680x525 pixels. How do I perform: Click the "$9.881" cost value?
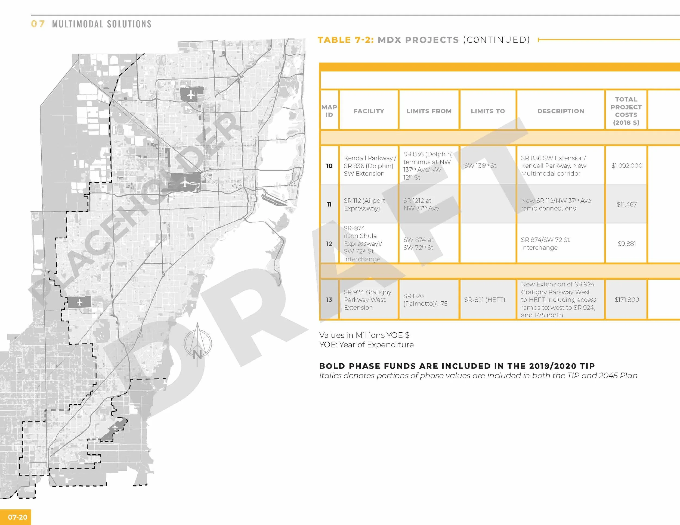[x=627, y=243]
